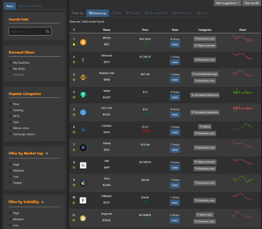Open Meme coins tag on Dogecoin
The height and width of the screenshot is (229, 262).
[x=205, y=215]
